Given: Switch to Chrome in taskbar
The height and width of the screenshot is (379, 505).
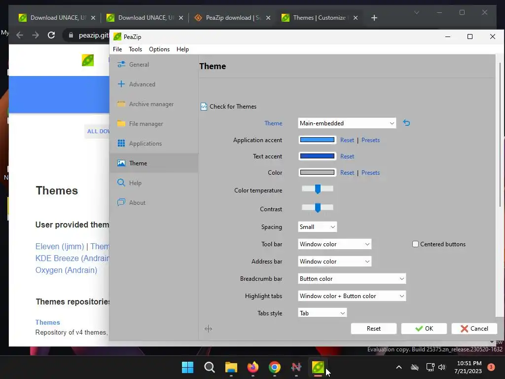Looking at the screenshot, I should point(274,367).
